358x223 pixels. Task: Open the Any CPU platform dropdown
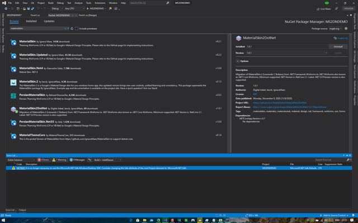click(74, 9)
